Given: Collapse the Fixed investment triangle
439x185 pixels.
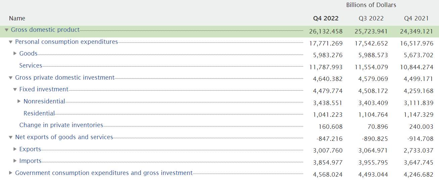Looking at the screenshot, I should click(x=15, y=90).
